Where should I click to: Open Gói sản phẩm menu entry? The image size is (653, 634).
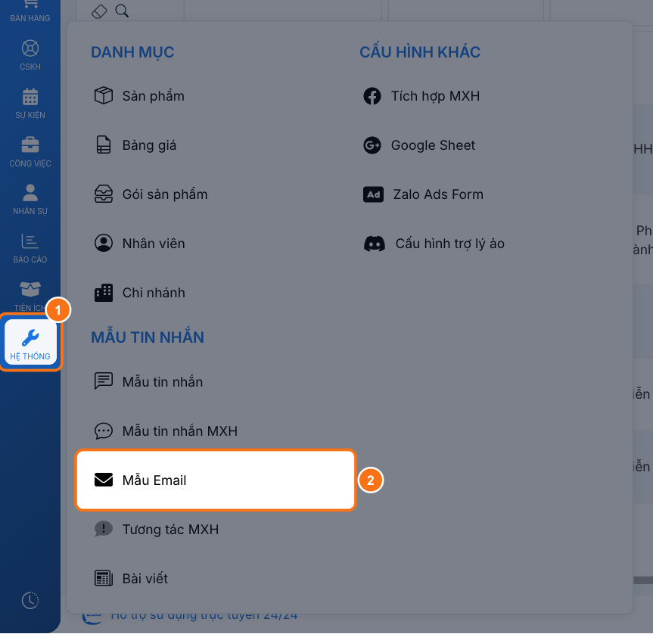(x=165, y=194)
